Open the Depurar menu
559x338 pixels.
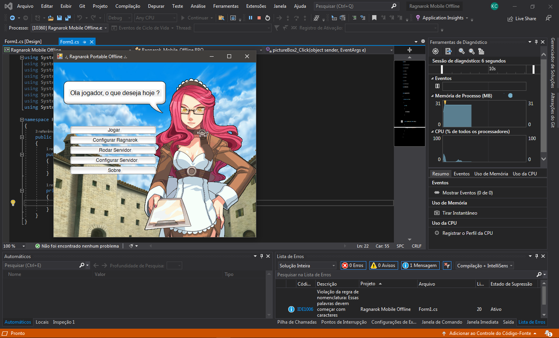[x=156, y=6]
